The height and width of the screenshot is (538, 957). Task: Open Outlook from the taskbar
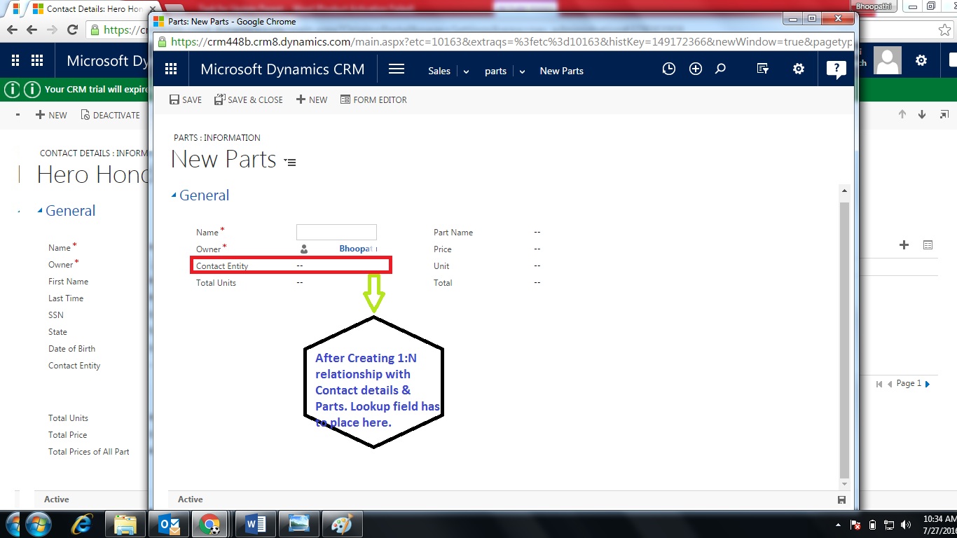168,523
